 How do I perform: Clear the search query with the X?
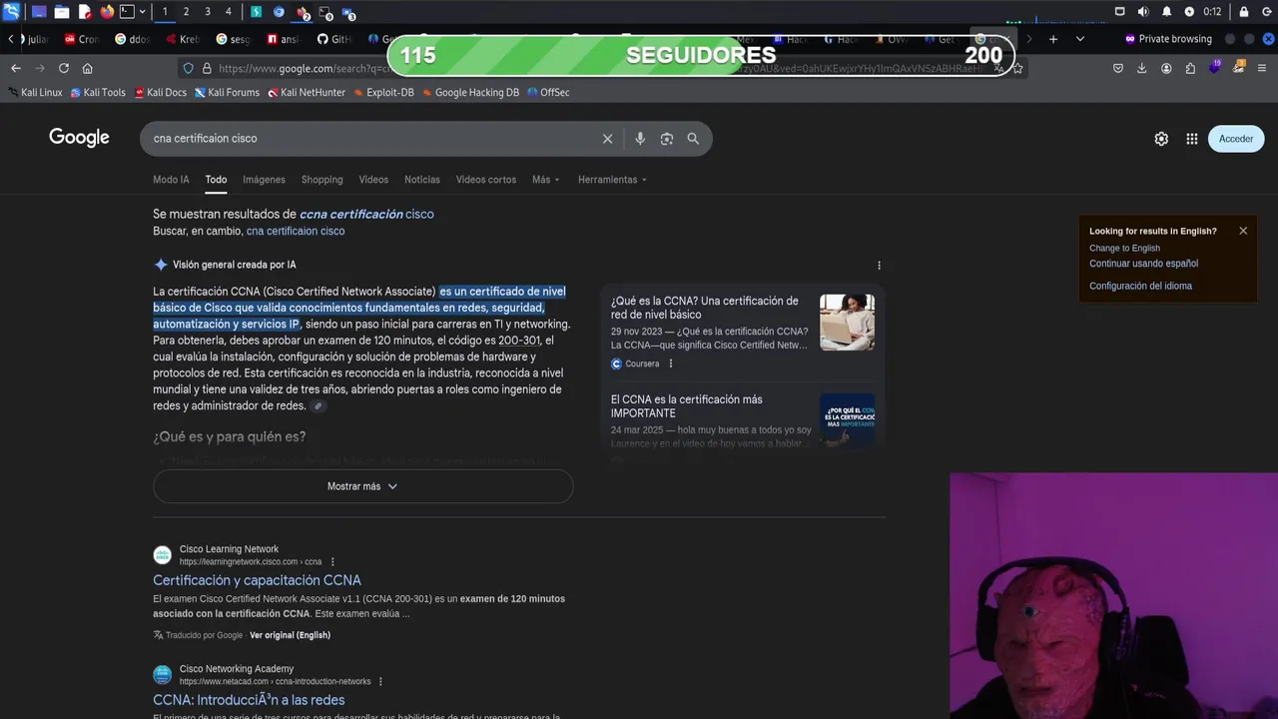coord(607,139)
